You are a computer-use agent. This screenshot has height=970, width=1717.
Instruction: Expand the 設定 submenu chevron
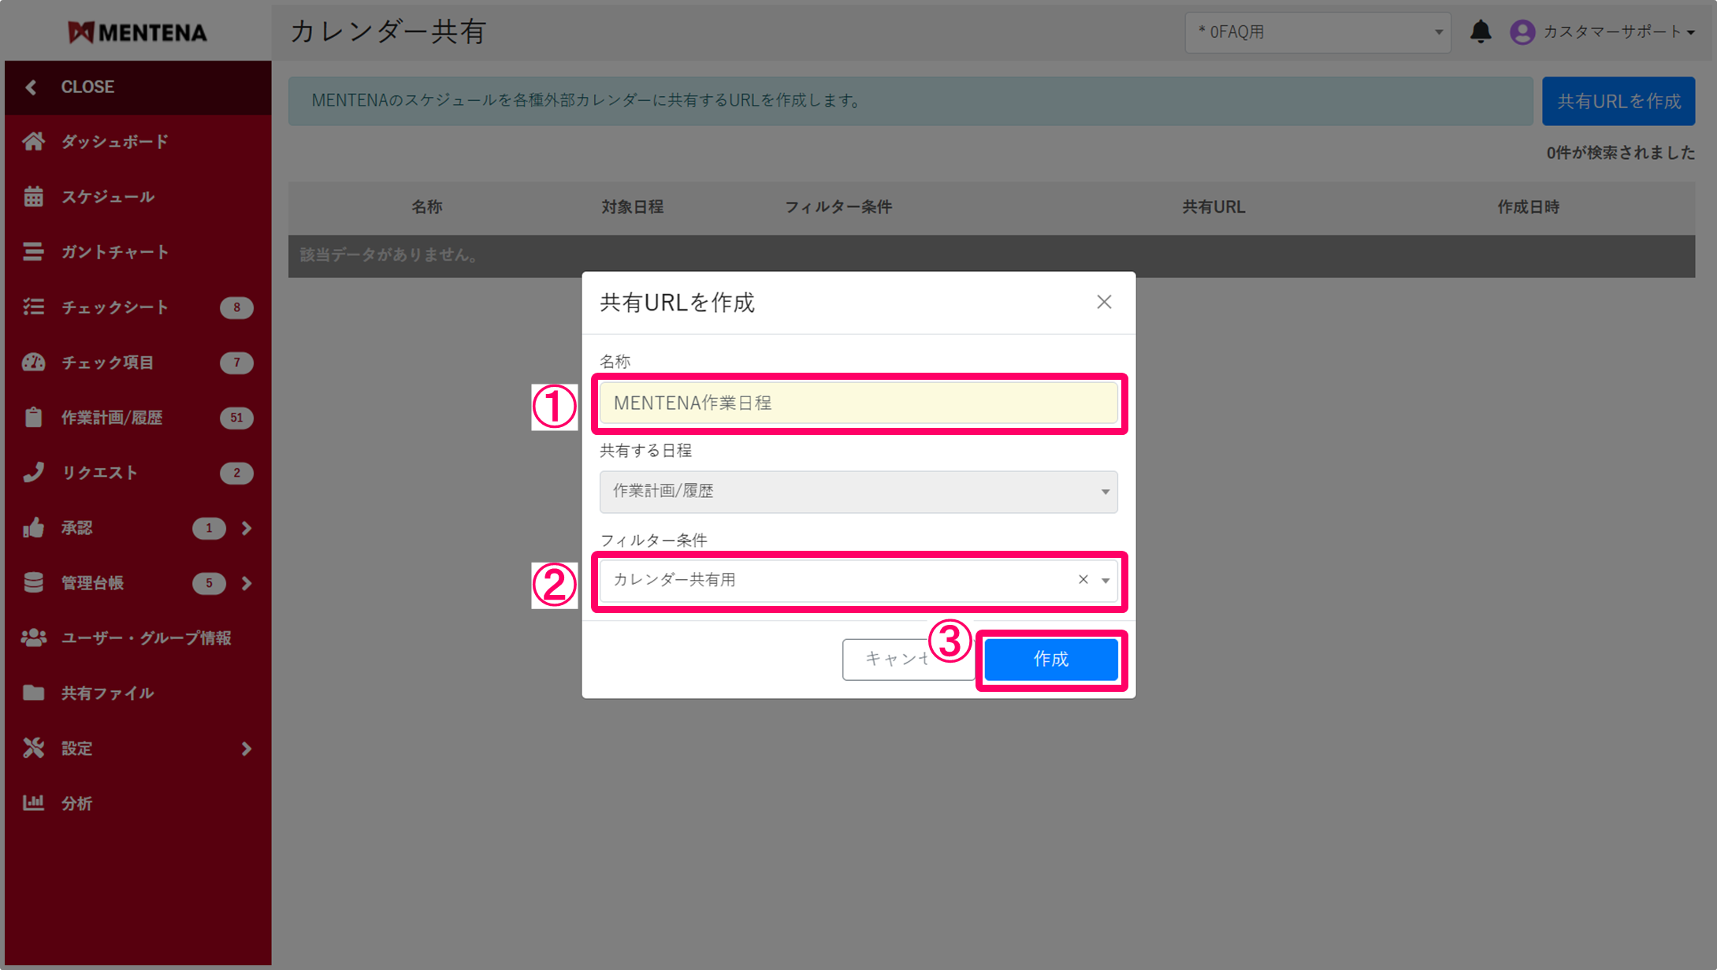point(247,749)
